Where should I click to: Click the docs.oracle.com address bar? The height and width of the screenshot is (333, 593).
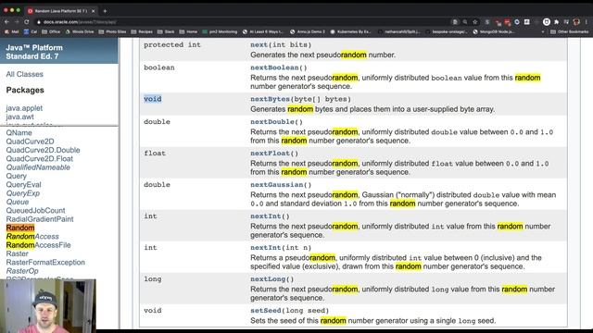click(x=242, y=22)
